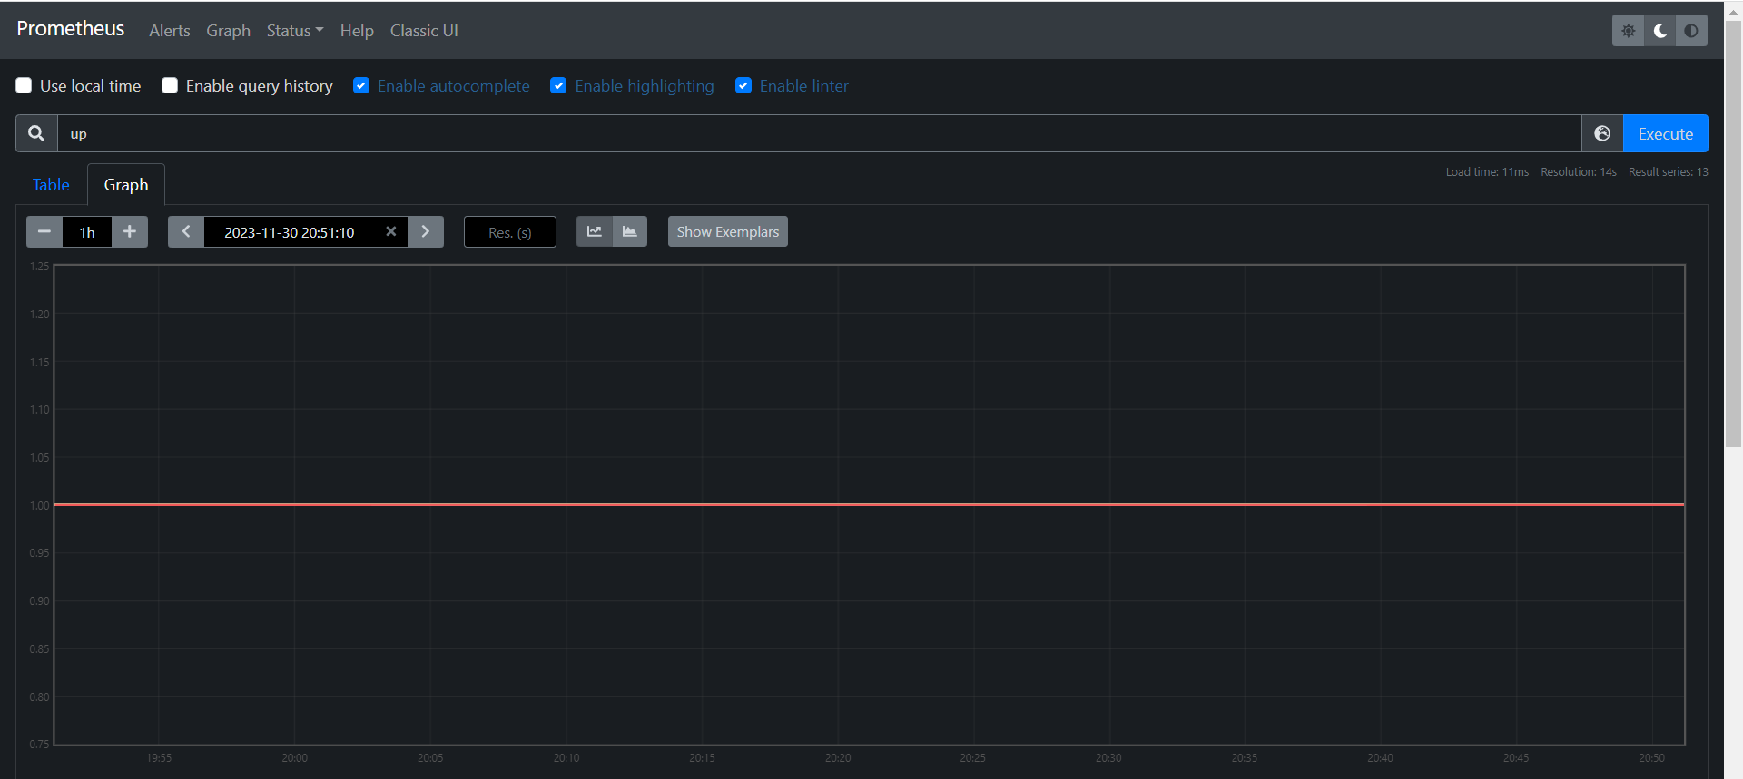Disable the Enable linter checkbox
Image resolution: width=1743 pixels, height=779 pixels.
coord(743,85)
